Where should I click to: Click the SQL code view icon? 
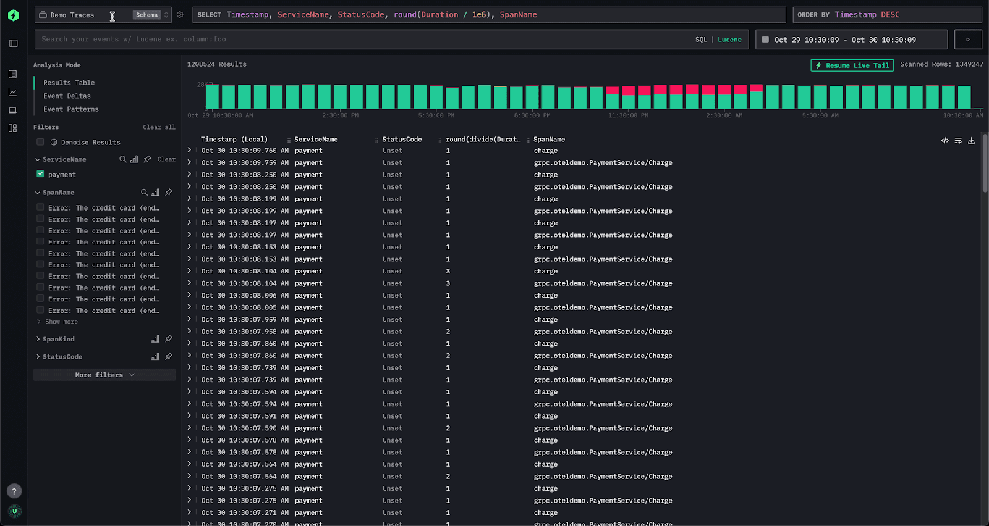(944, 141)
